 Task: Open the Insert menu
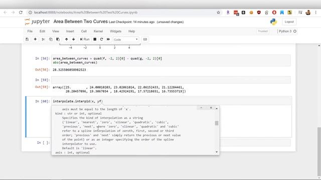click(70, 31)
